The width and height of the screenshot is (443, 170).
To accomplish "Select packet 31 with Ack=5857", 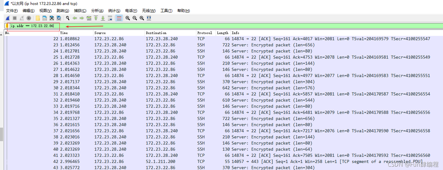I will [223, 94].
